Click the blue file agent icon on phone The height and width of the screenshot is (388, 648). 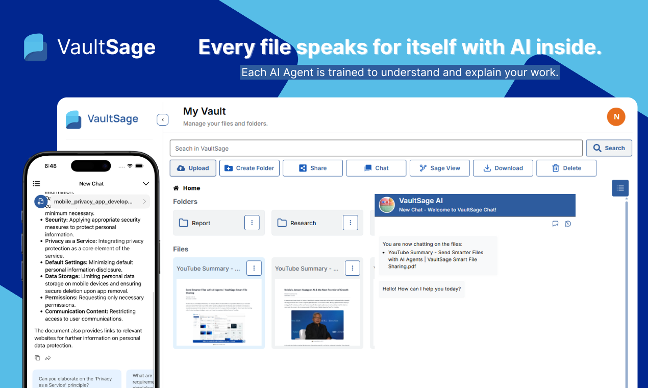tap(40, 202)
